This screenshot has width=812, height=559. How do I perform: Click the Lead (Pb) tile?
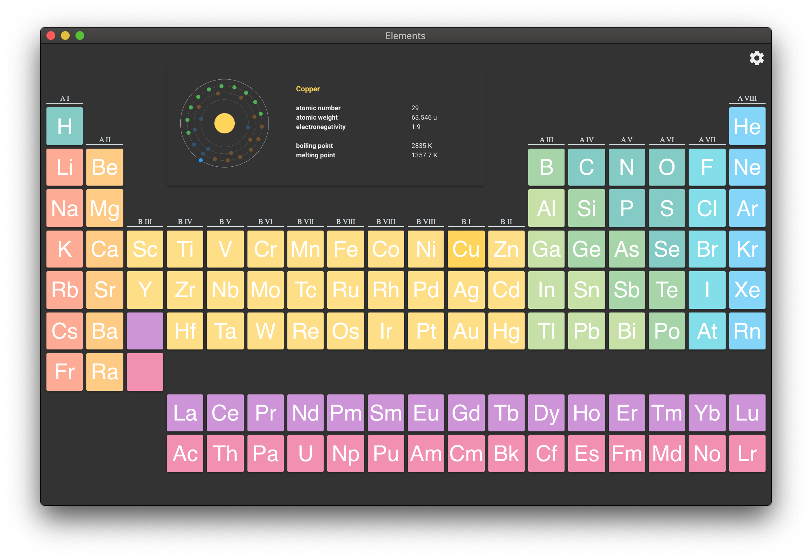[586, 331]
